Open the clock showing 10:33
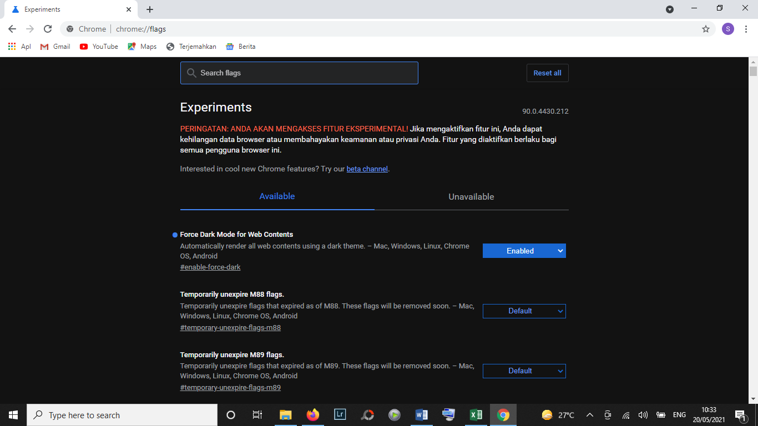Viewport: 758px width, 426px height. point(709,415)
